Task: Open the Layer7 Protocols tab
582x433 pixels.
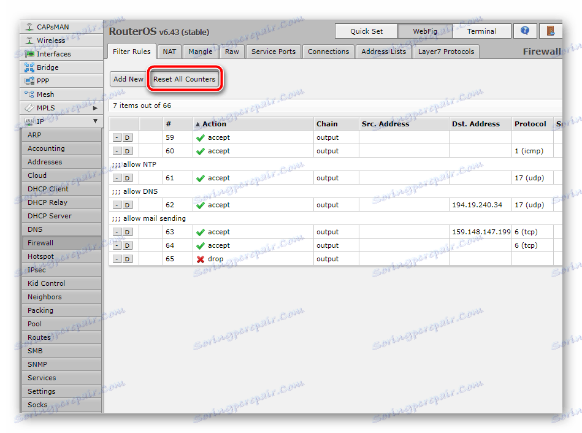Action: (x=446, y=52)
